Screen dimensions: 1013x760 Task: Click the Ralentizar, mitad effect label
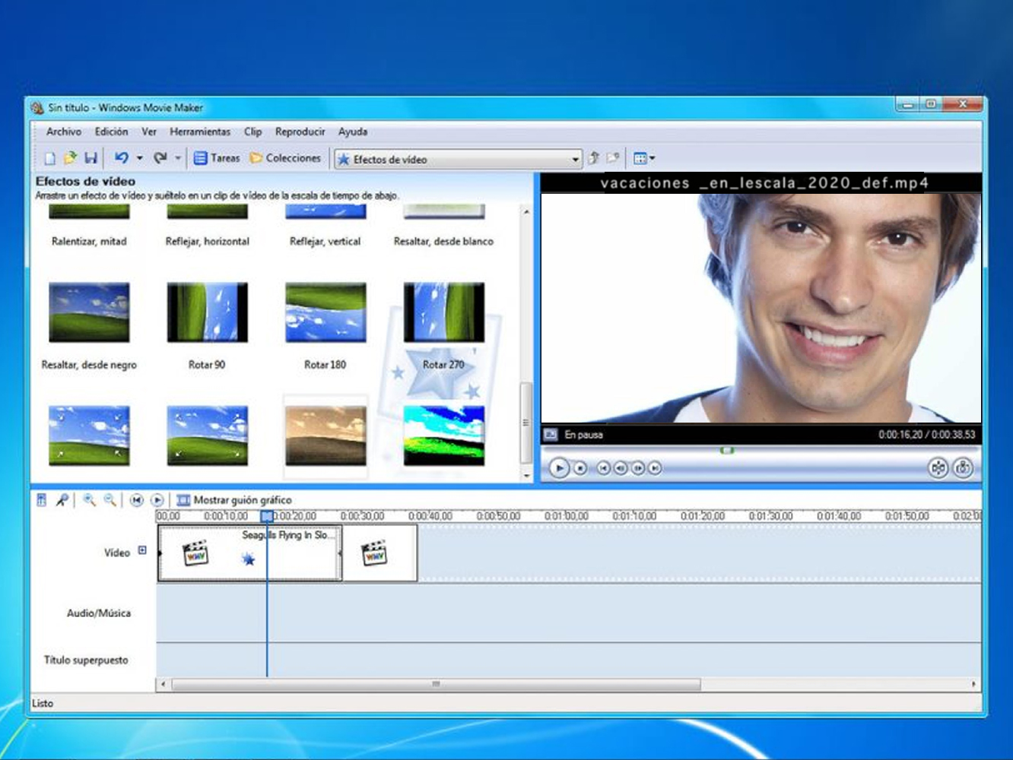89,241
